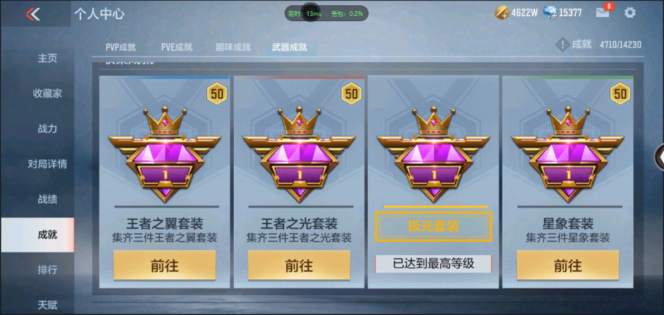Open 收藏家 in the sidebar
The image size is (664, 315).
coord(47,94)
